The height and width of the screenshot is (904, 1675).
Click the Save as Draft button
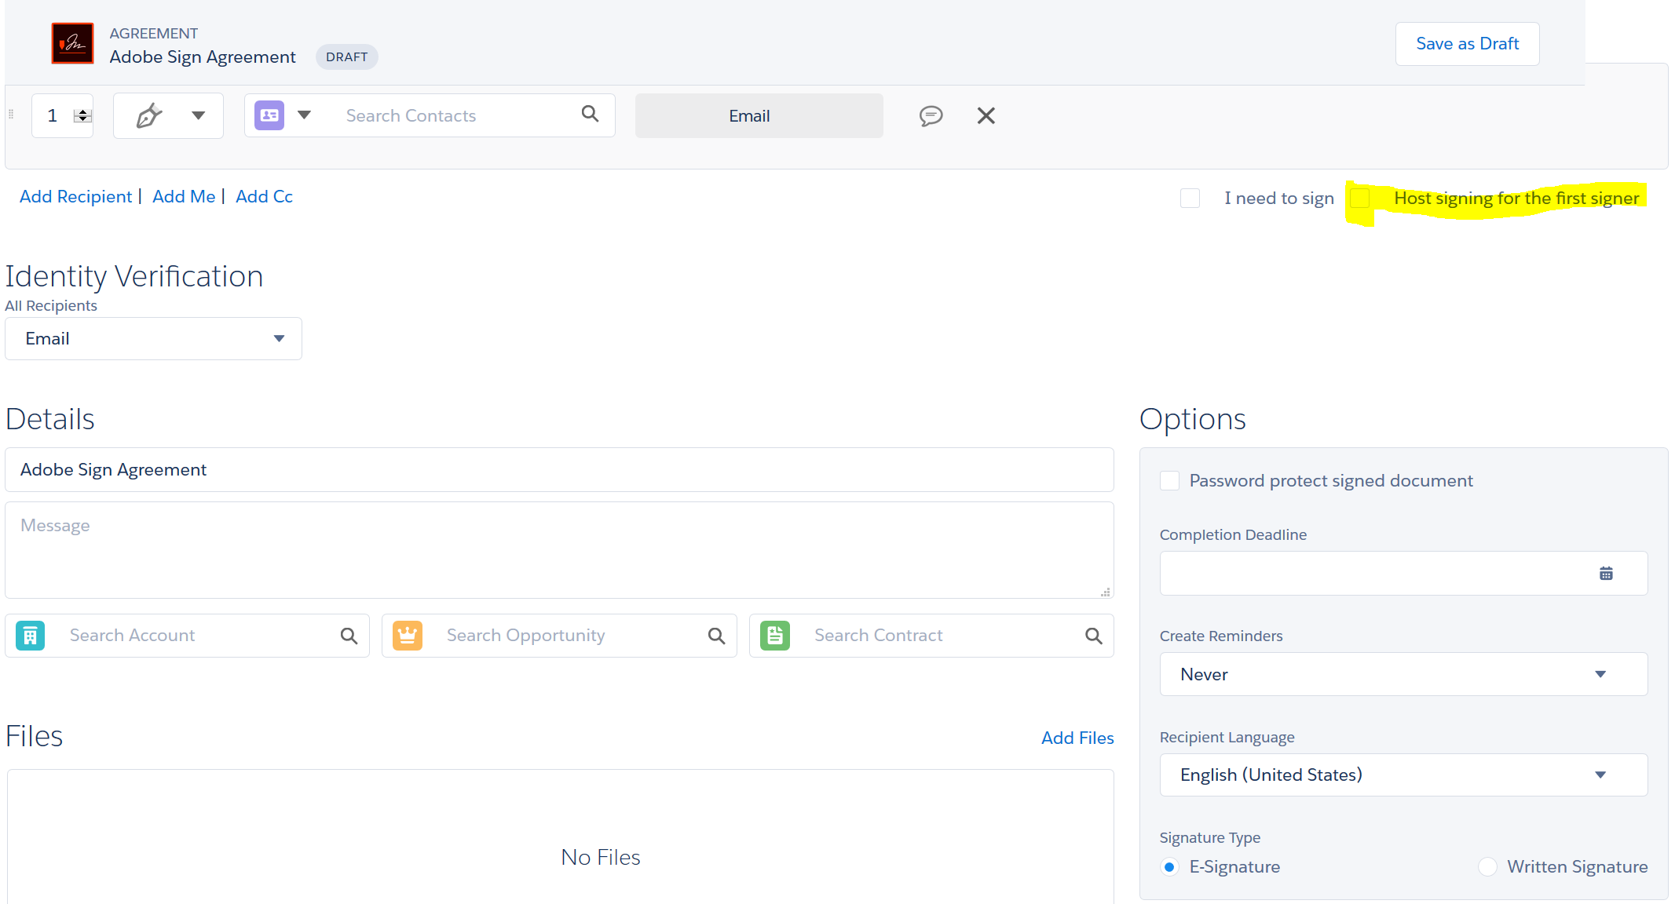click(x=1466, y=43)
